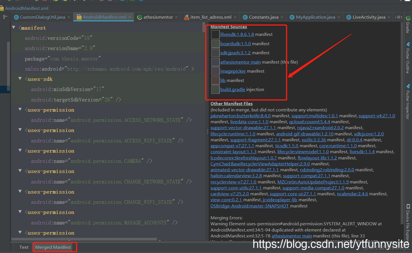Open lib manifest link

click(x=223, y=81)
